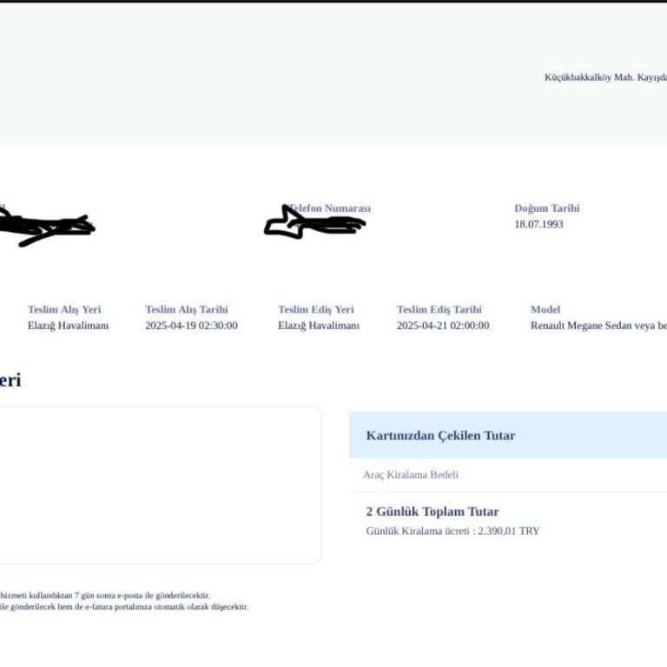Click the Araç Kiralama Bedeli row
The width and height of the screenshot is (667, 667).
point(508,475)
